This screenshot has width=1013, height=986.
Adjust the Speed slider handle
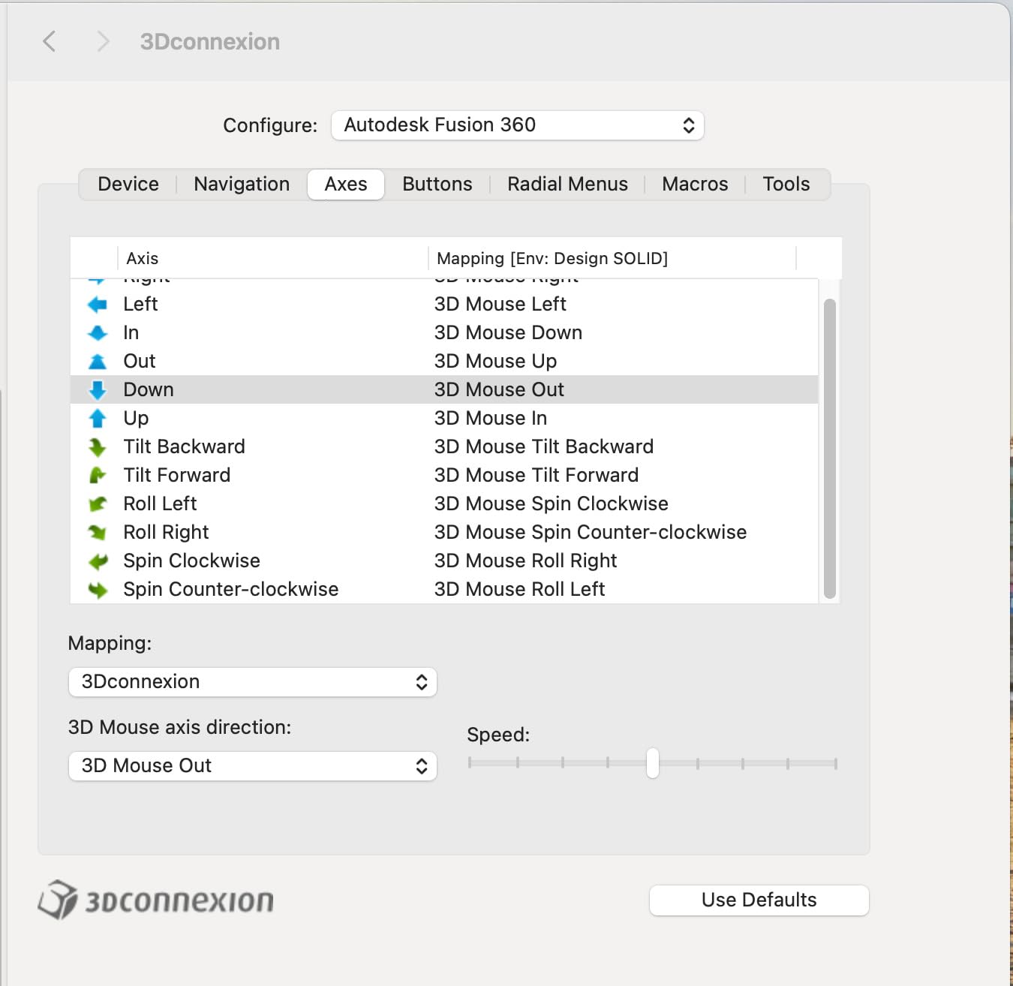click(653, 763)
